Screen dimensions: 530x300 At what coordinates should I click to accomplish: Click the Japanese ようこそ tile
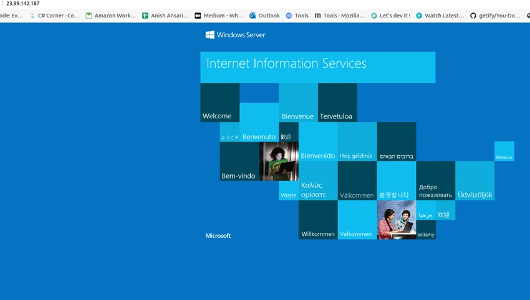[x=229, y=132]
